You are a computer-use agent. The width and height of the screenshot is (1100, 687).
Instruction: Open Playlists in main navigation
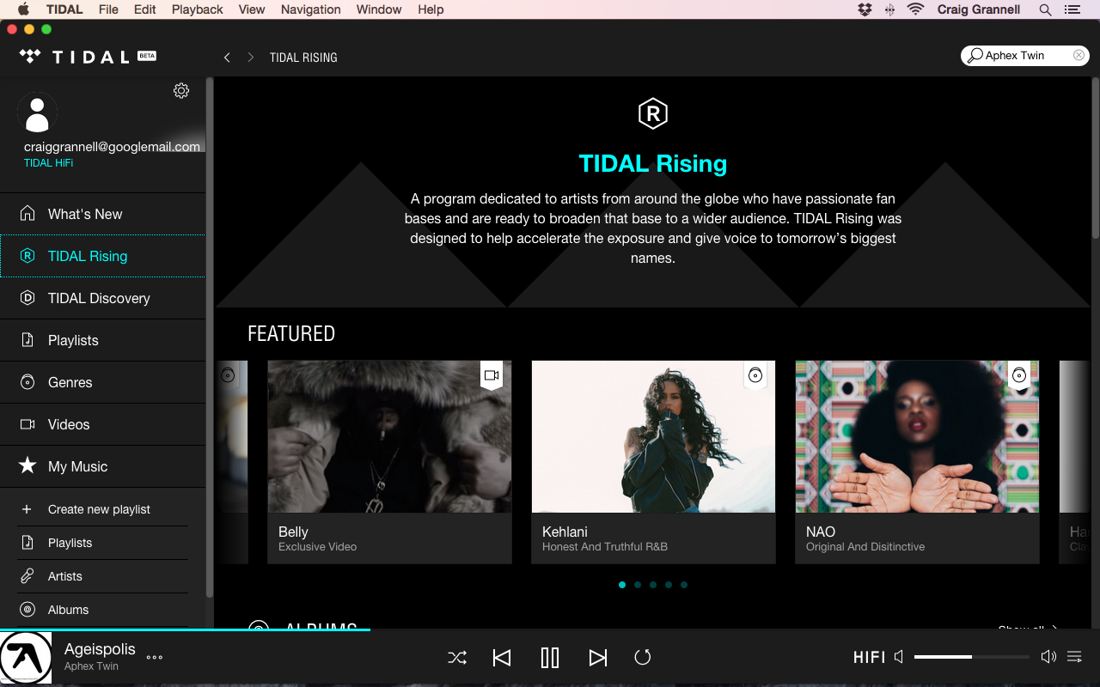102,340
